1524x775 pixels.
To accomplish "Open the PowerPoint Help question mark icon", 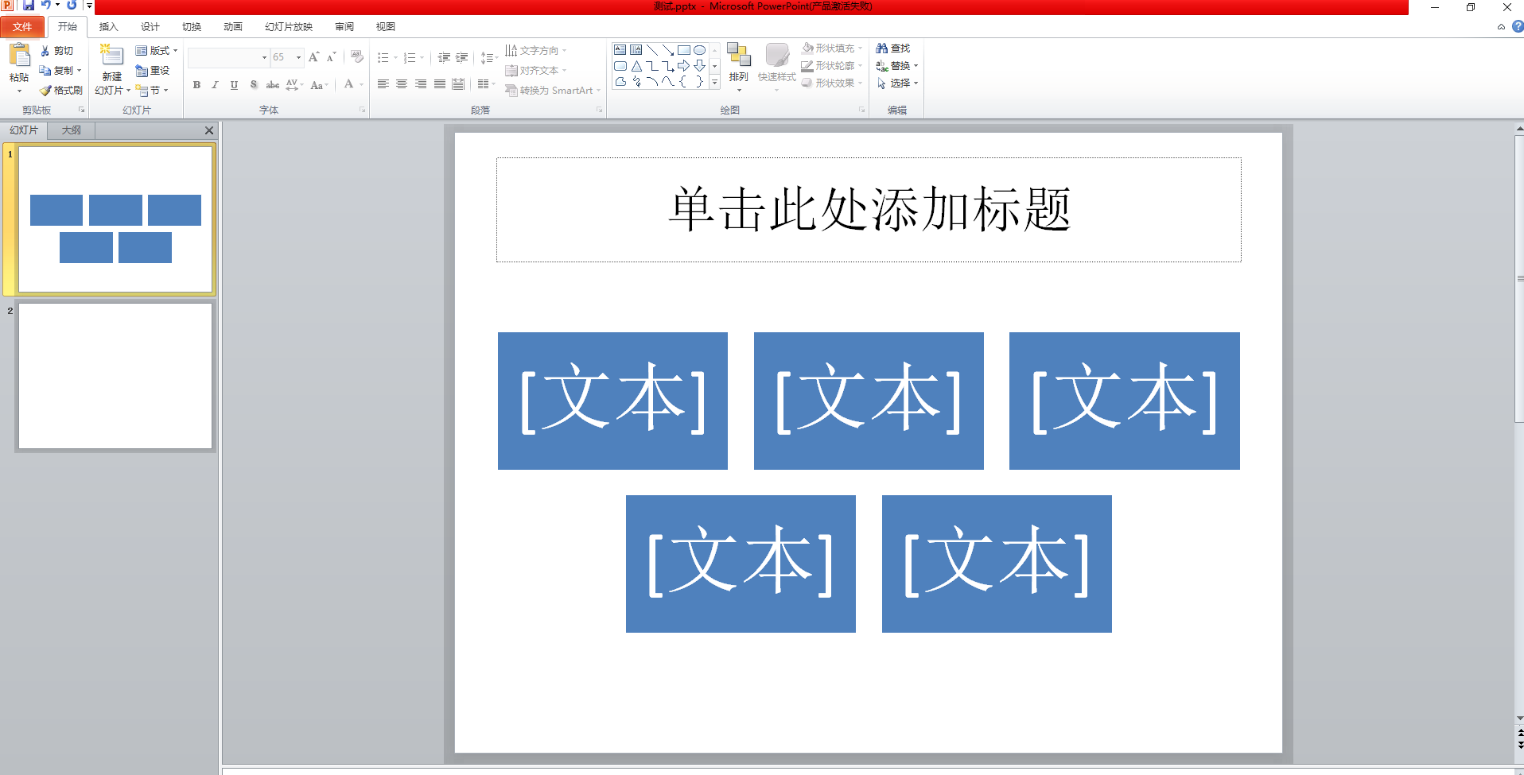I will (x=1518, y=26).
